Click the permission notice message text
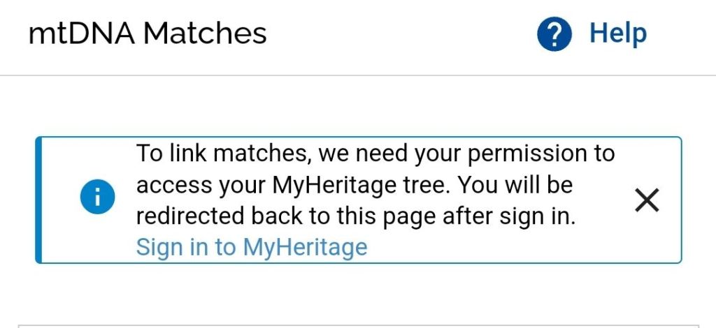This screenshot has height=328, width=716. [375, 186]
